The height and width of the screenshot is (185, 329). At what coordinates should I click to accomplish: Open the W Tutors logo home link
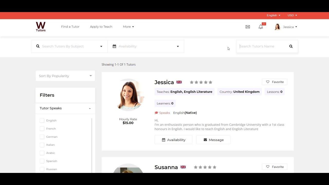[41, 27]
